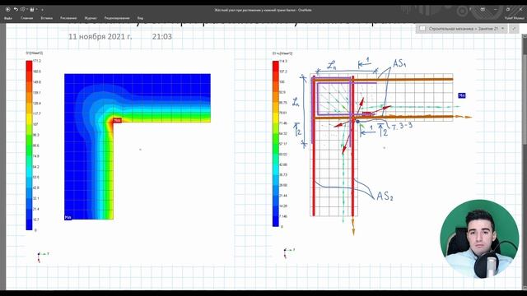Click the handwritten AS₁ annotation
527x296 pixels.
coord(399,63)
